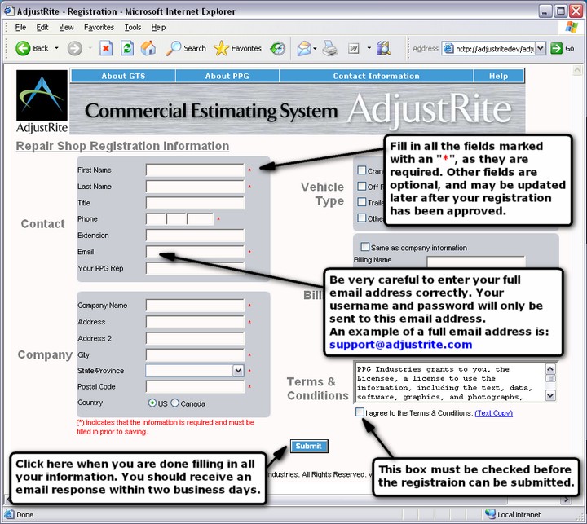Image resolution: width=587 pixels, height=524 pixels.
Task: Click the Your PPG Rep input field
Action: pyautogui.click(x=195, y=268)
